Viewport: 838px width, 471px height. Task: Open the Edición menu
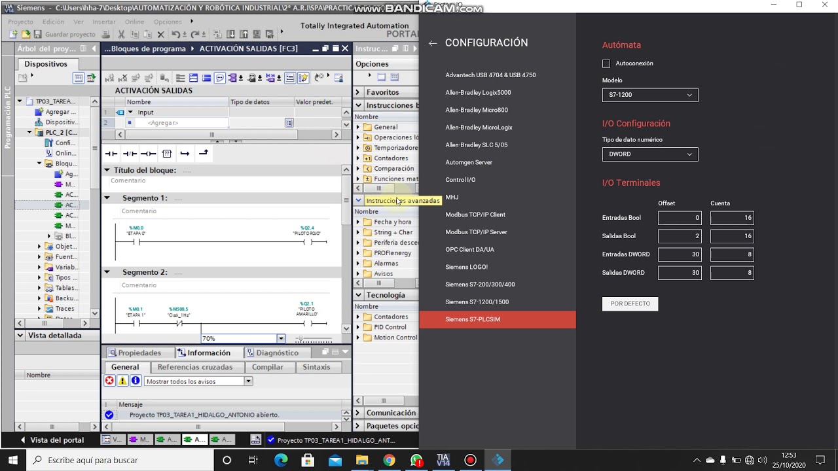(53, 22)
